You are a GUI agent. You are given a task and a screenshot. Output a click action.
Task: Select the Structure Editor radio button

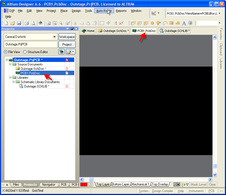tap(25, 52)
